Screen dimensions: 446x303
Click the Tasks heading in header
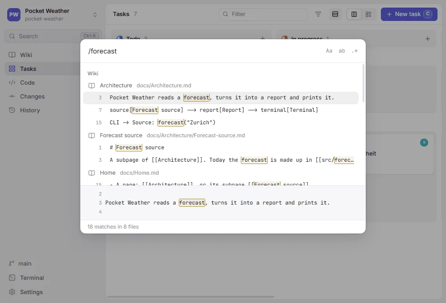(121, 14)
